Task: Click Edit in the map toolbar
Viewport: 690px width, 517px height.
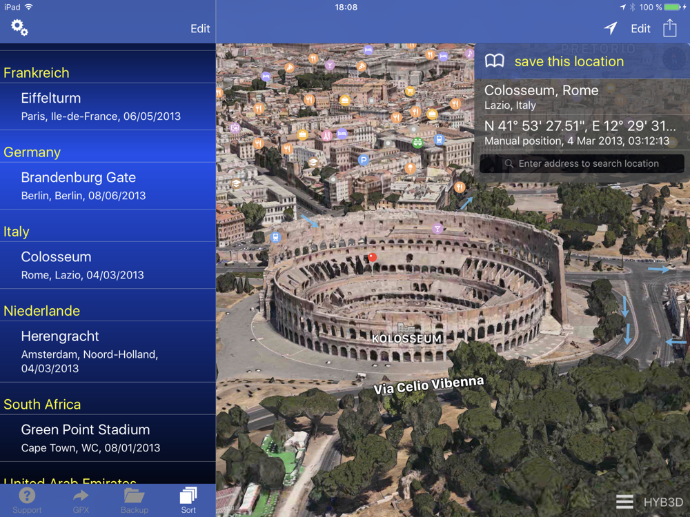Action: click(x=640, y=28)
